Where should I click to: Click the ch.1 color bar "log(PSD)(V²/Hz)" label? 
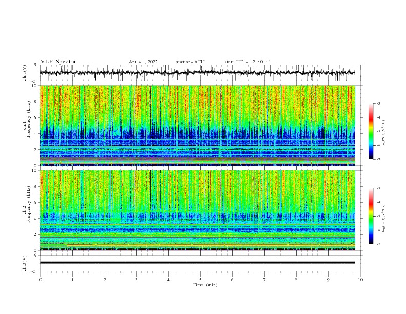click(x=383, y=134)
